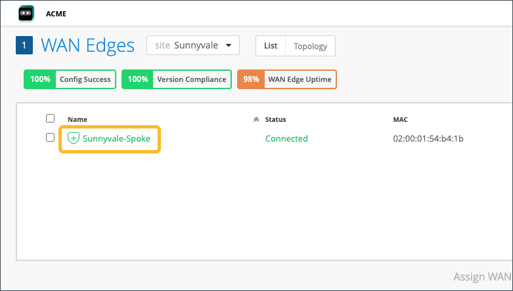The image size is (513, 291).
Task: Sort by the Name column header
Action: coord(78,119)
